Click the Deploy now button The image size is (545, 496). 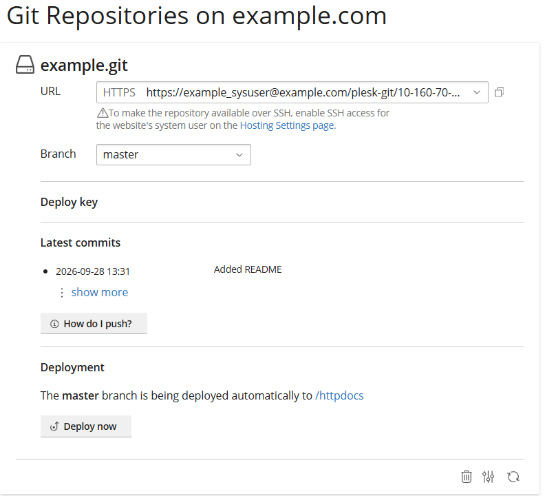(86, 426)
